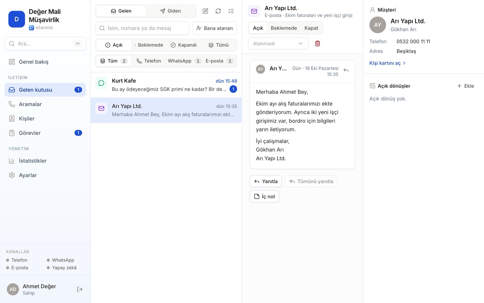The image size is (484, 303).
Task: Open Aramalar in the sidebar
Action: (x=45, y=104)
